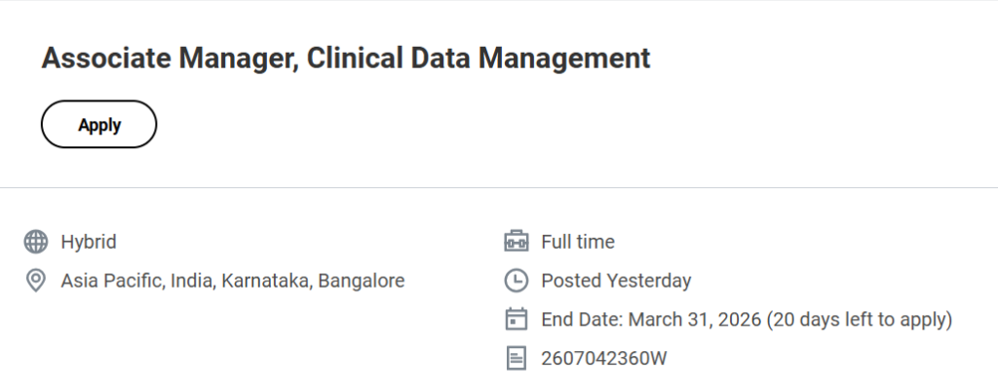The height and width of the screenshot is (392, 998).
Task: Select the job title heading
Action: (345, 59)
